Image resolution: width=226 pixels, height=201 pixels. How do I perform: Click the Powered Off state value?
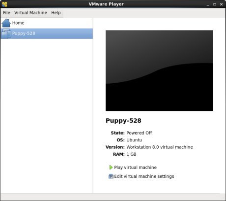(139, 133)
